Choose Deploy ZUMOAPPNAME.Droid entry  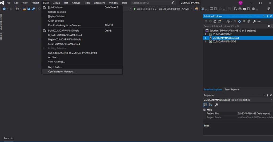[x=82, y=39]
